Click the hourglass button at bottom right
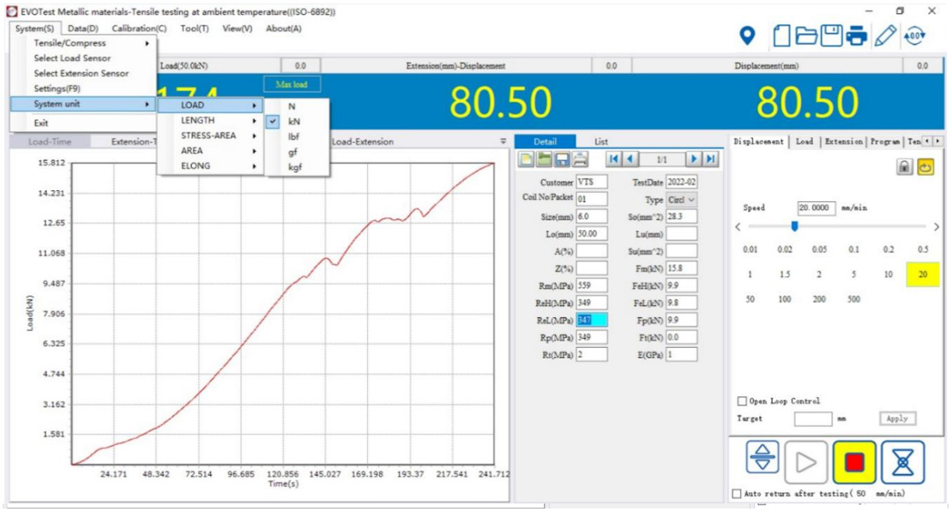The height and width of the screenshot is (512, 951). 903,462
